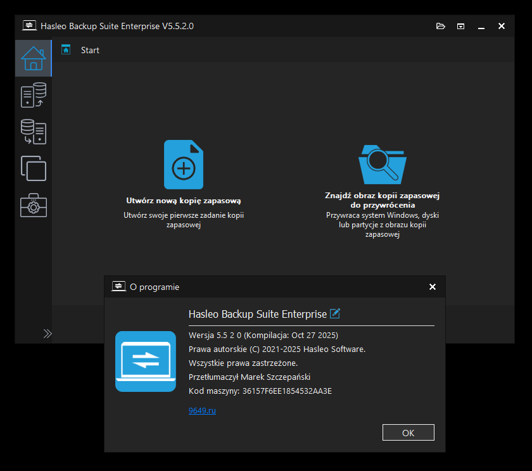The image size is (532, 471).
Task: Click the Wersja 5.5 2 0 line
Action: click(263, 336)
